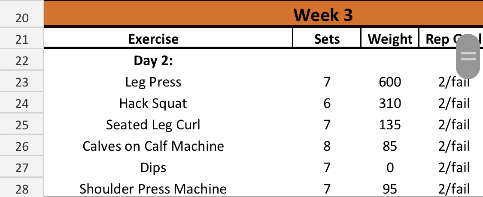Click the Sets header cell

(x=327, y=39)
